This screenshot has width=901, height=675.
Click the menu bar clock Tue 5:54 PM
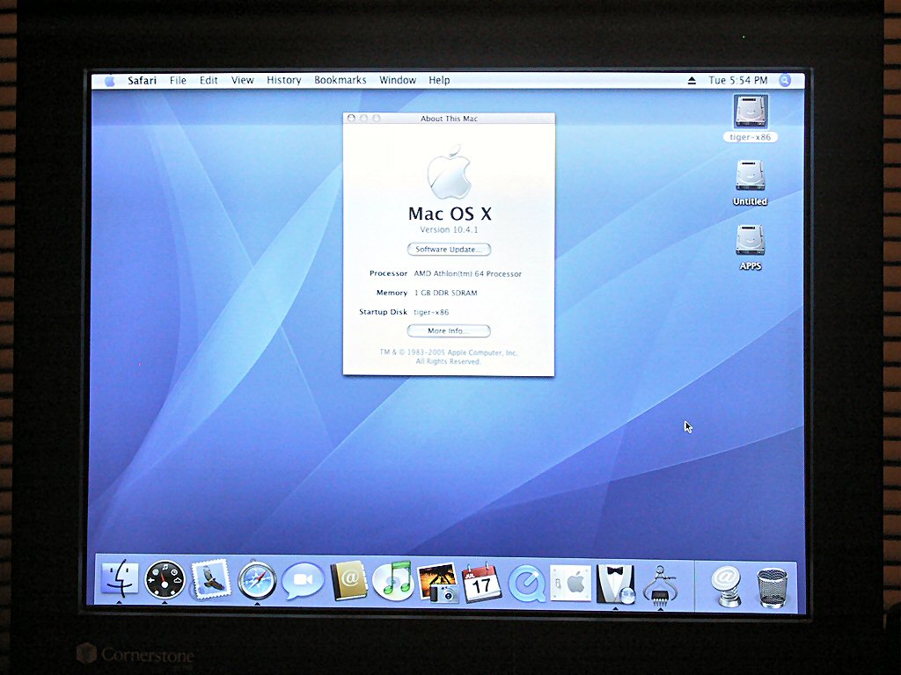coord(738,80)
